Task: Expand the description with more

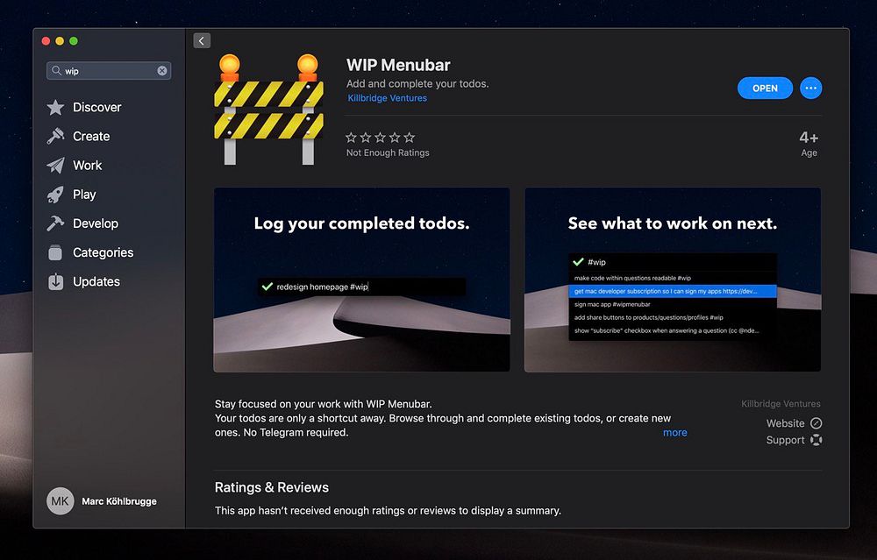Action: tap(675, 433)
